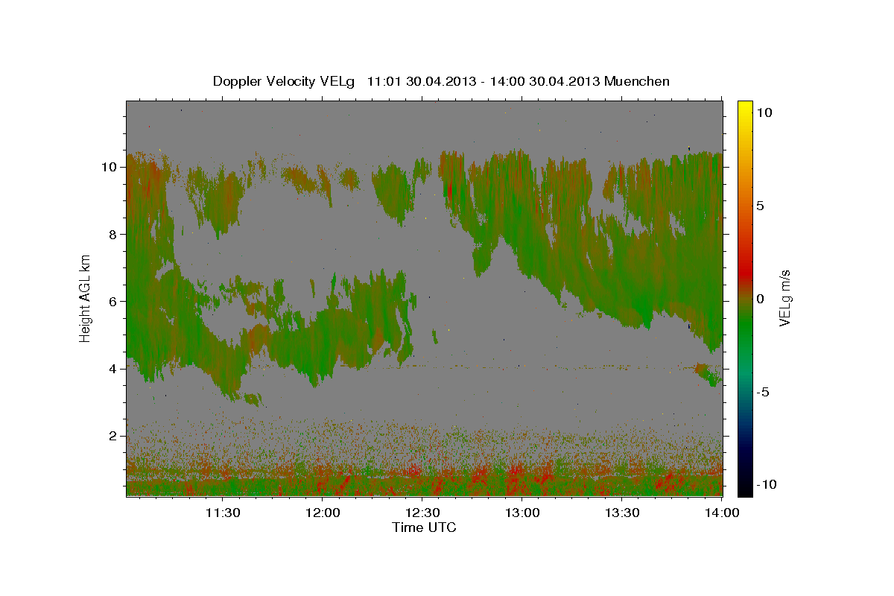Click the height axis label 6

[113, 301]
